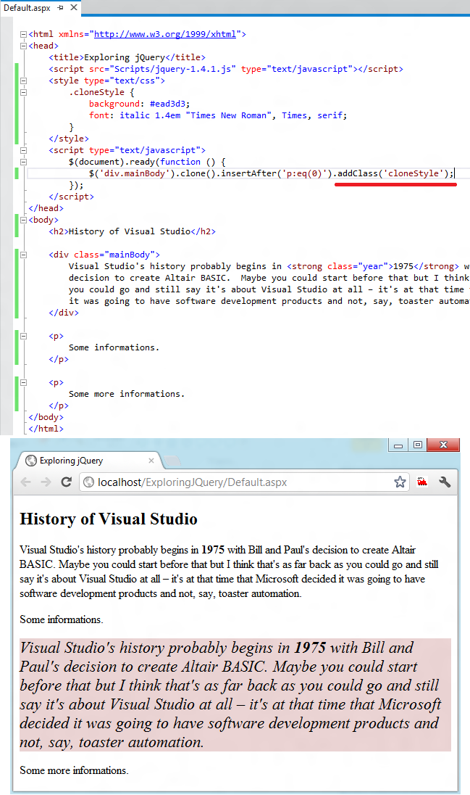Bookmark page with the star icon
470x795 pixels.
[400, 482]
